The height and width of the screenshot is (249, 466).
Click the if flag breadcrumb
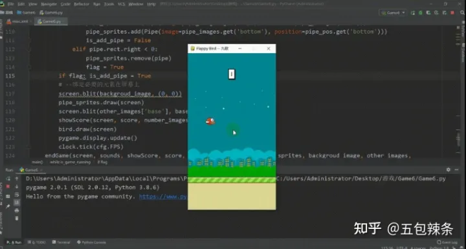102,162
